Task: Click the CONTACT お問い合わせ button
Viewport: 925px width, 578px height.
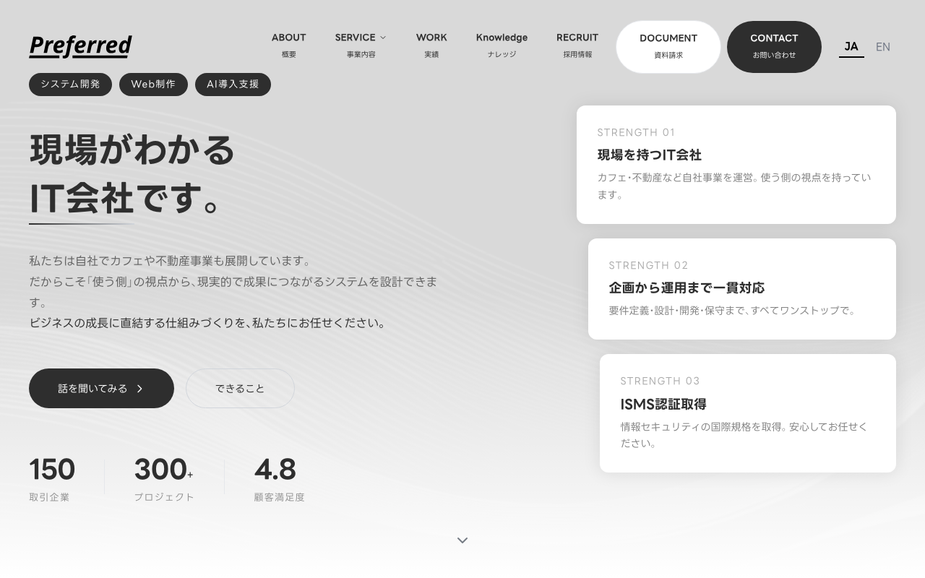Action: point(774,47)
